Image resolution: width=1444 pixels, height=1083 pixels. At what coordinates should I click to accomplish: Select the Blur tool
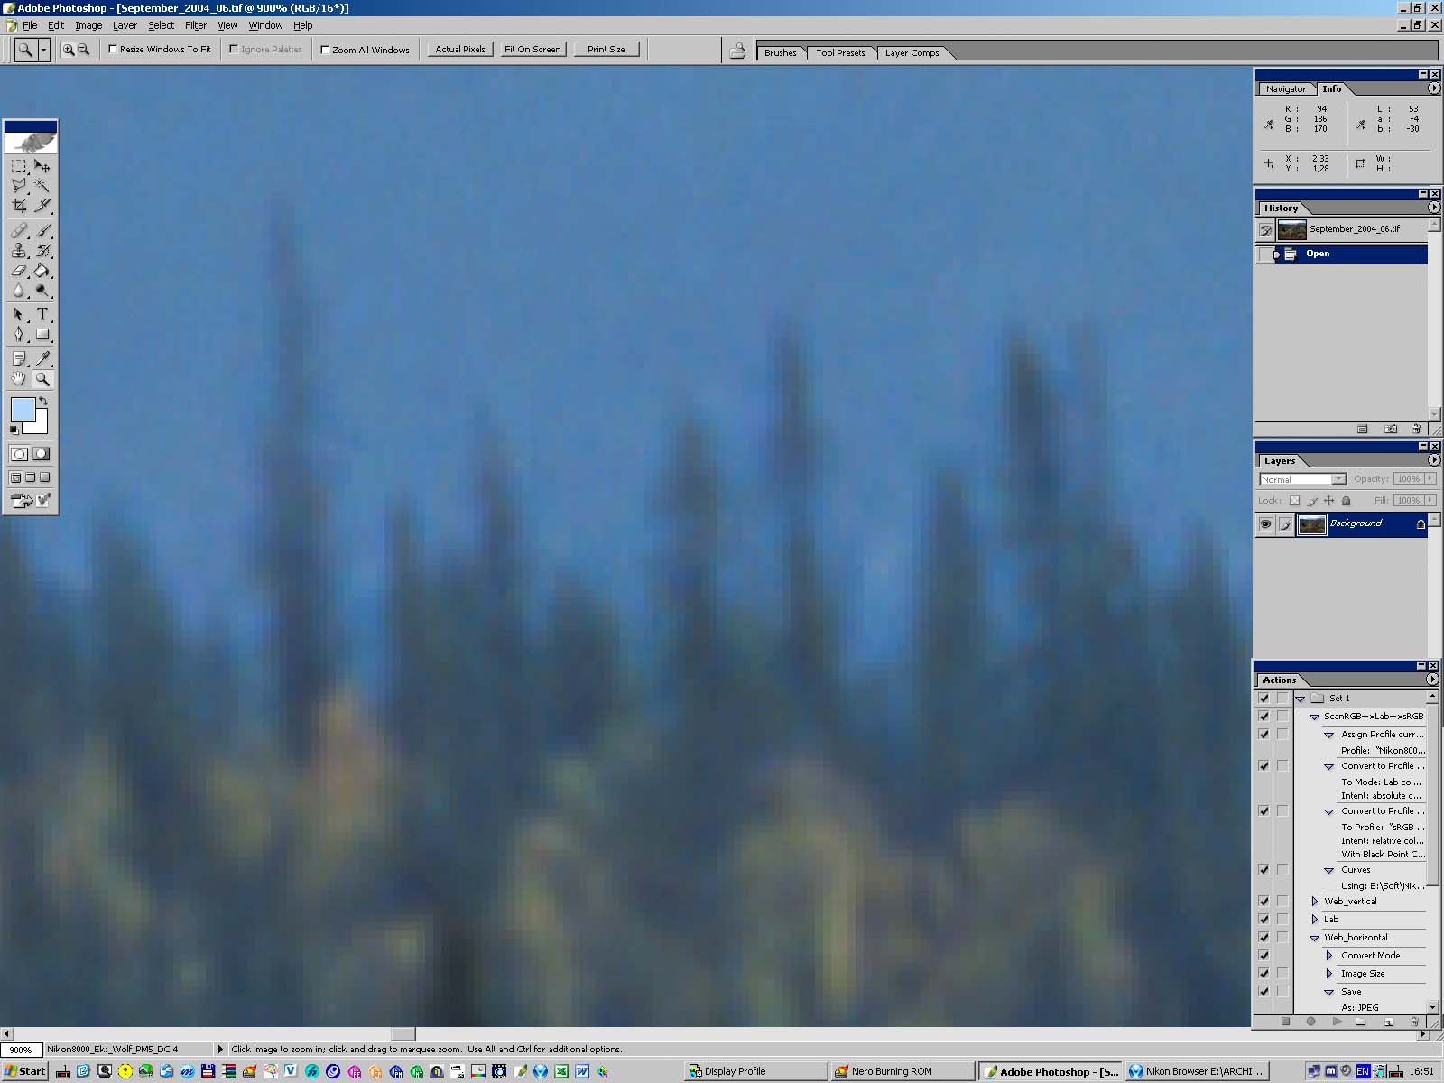[x=19, y=291]
